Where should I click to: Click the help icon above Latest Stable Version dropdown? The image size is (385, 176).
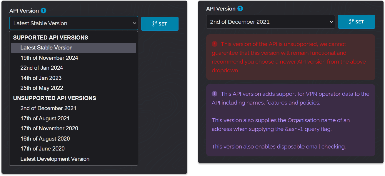44,11
